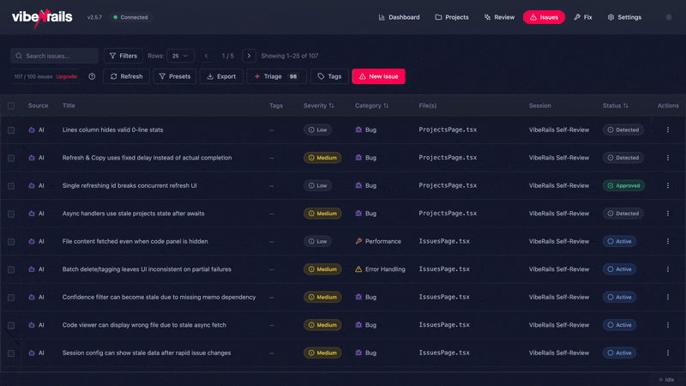Toggle the select-all header checkbox

[x=11, y=106]
